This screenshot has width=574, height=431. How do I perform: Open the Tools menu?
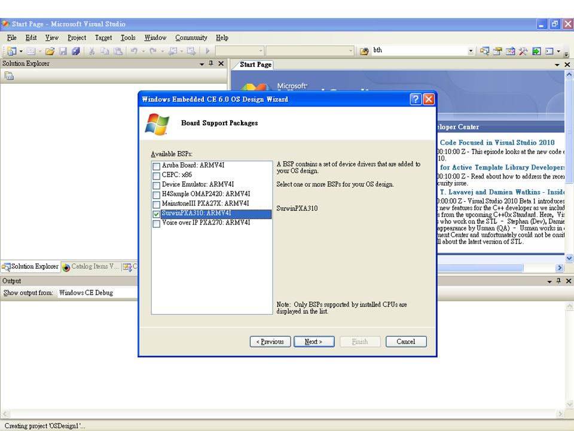[128, 37]
